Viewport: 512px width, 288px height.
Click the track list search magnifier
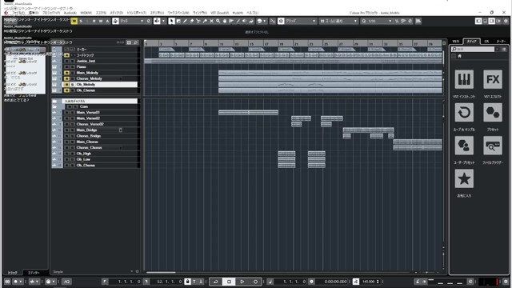[x=135, y=42]
